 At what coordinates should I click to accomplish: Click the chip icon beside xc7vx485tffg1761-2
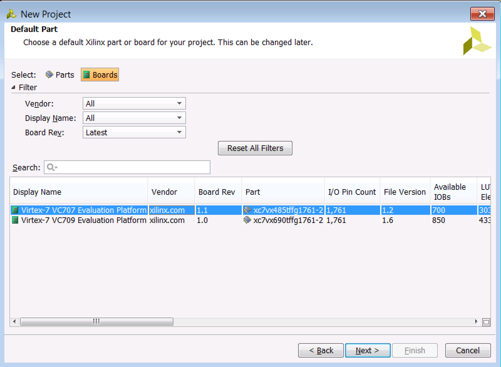coord(247,210)
